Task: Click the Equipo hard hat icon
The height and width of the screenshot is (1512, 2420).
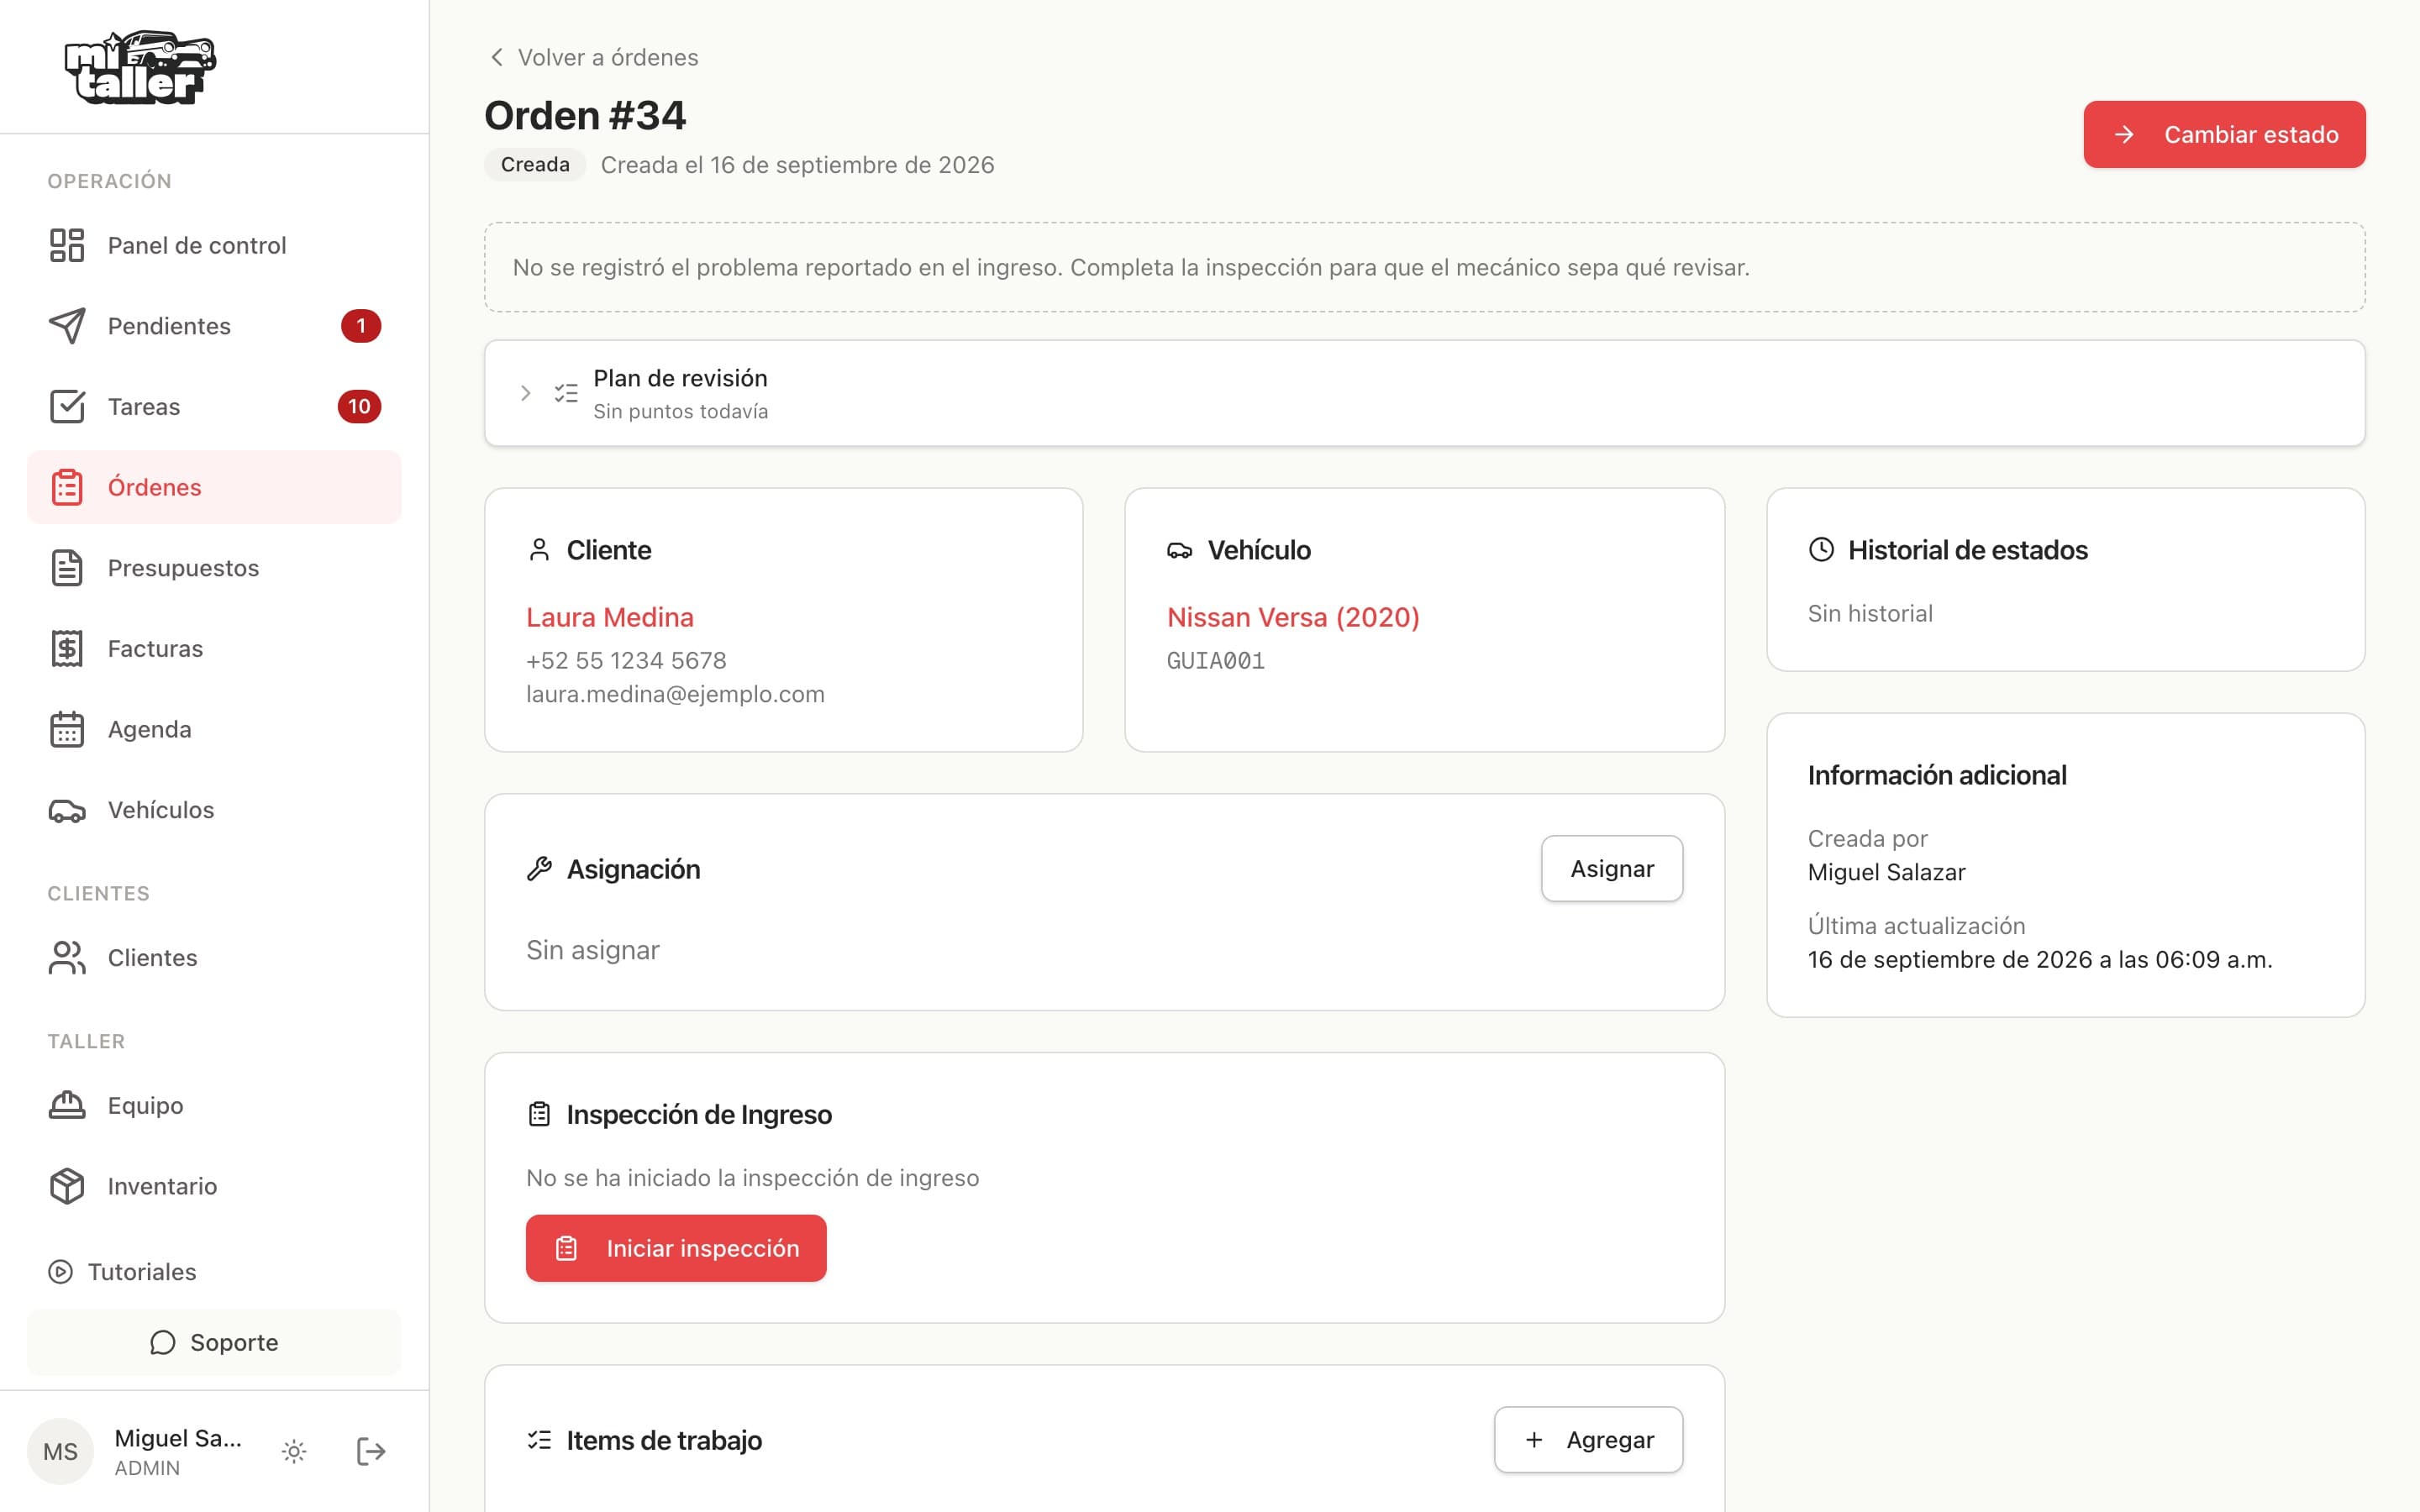Action: pos(67,1105)
